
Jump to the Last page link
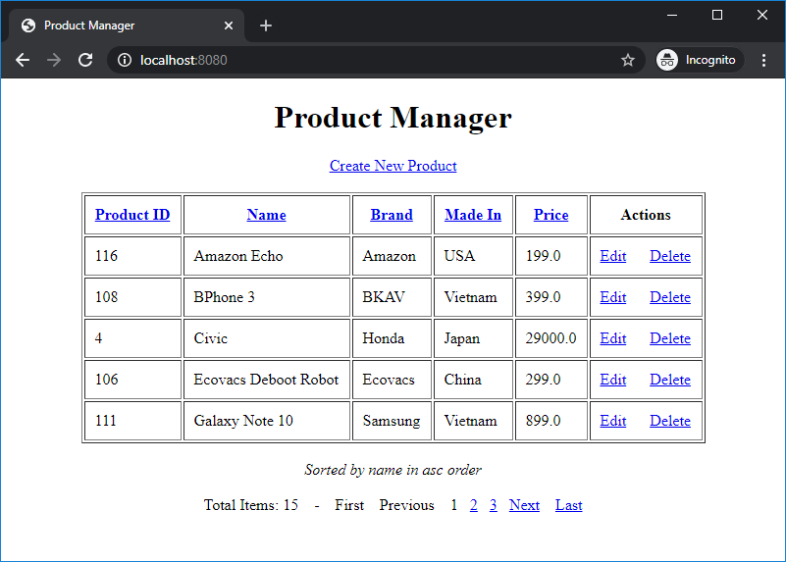(568, 505)
